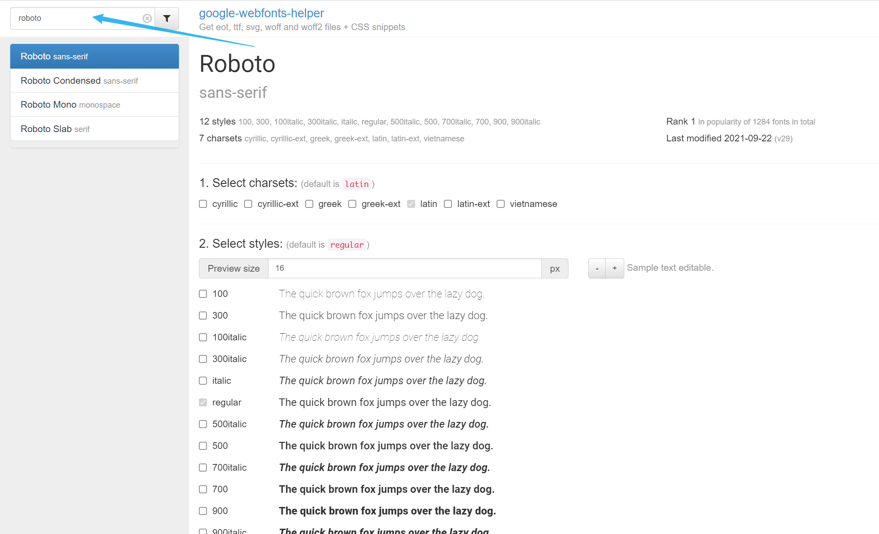This screenshot has width=879, height=534.
Task: Enable the cyrillic charset checkbox
Action: pos(204,203)
